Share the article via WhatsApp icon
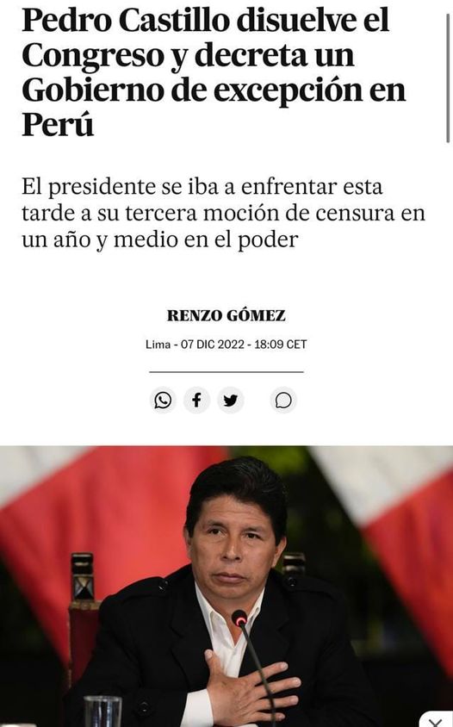Image resolution: width=453 pixels, height=727 pixels. coord(163,401)
